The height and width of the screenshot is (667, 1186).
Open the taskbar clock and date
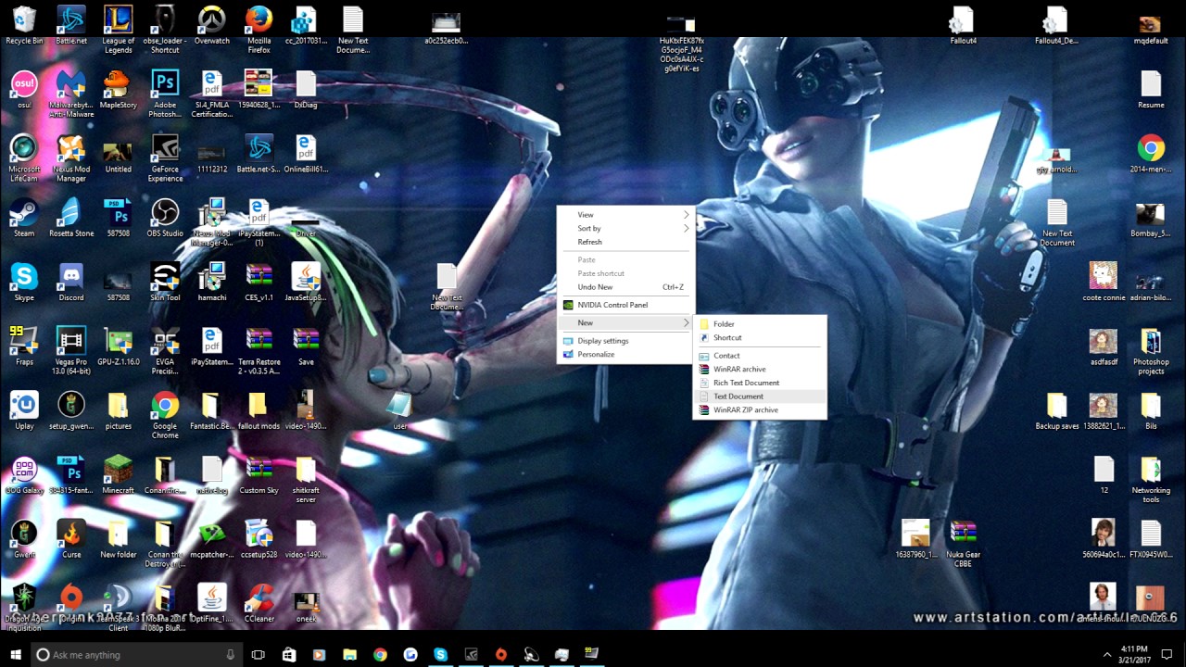pyautogui.click(x=1134, y=655)
